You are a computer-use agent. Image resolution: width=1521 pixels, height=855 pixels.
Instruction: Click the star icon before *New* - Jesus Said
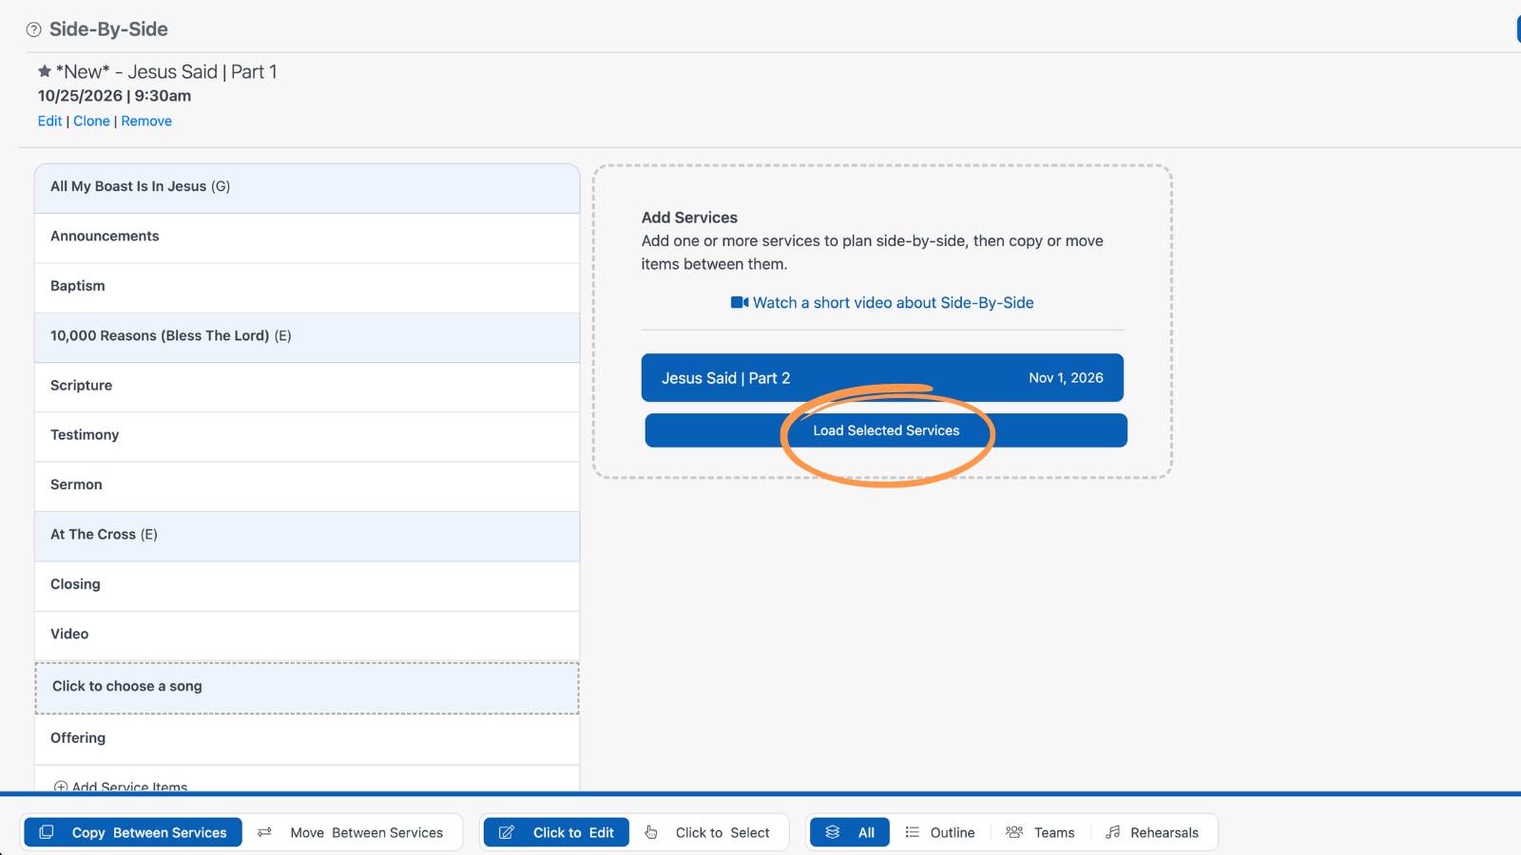click(x=45, y=71)
